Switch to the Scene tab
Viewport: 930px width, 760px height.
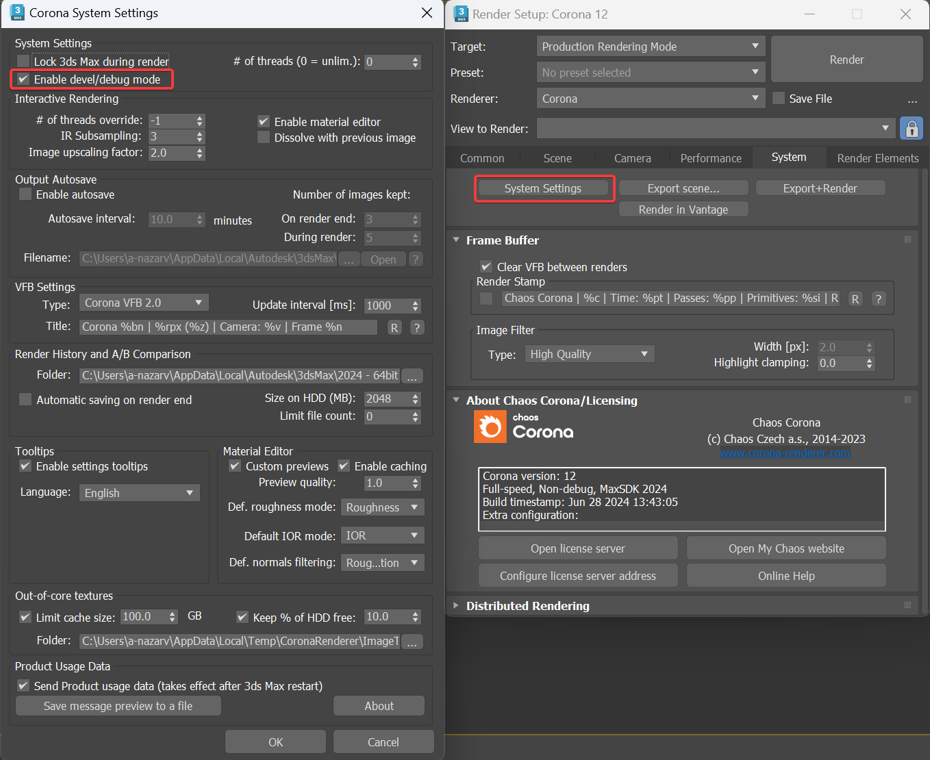(557, 158)
